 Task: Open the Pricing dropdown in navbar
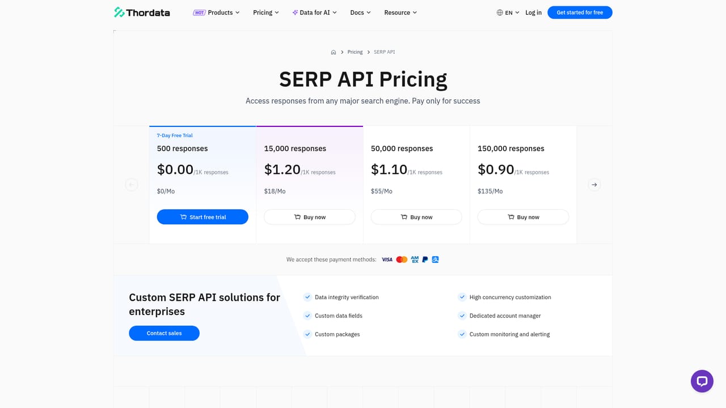tap(266, 12)
